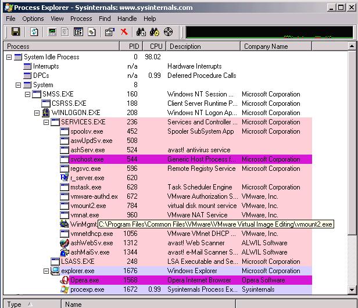Open the Process menu
This screenshot has height=308, width=358.
pyautogui.click(x=81, y=19)
